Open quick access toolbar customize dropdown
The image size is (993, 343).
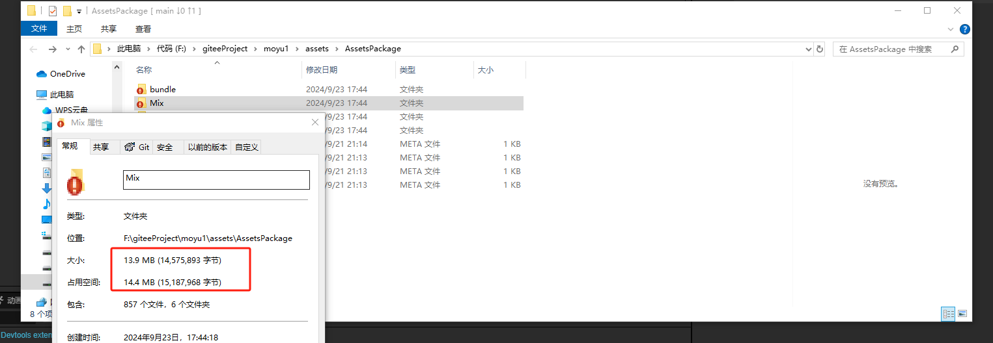point(79,11)
